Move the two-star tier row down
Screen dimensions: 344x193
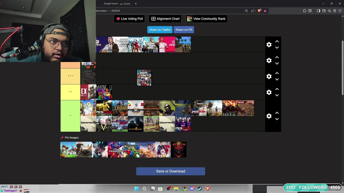pos(277,95)
